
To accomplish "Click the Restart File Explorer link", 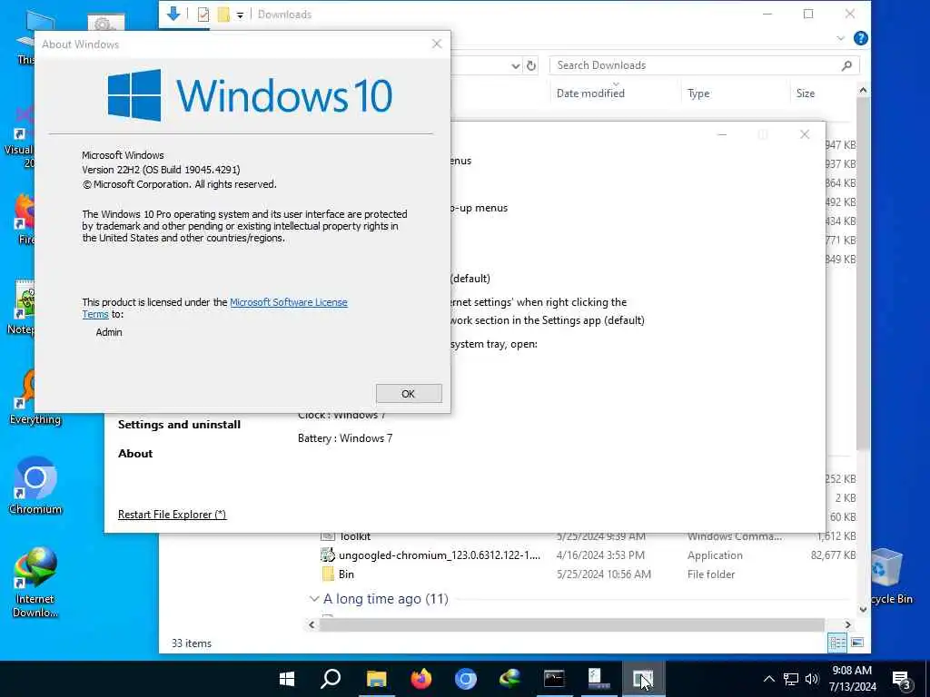I will pyautogui.click(x=172, y=515).
